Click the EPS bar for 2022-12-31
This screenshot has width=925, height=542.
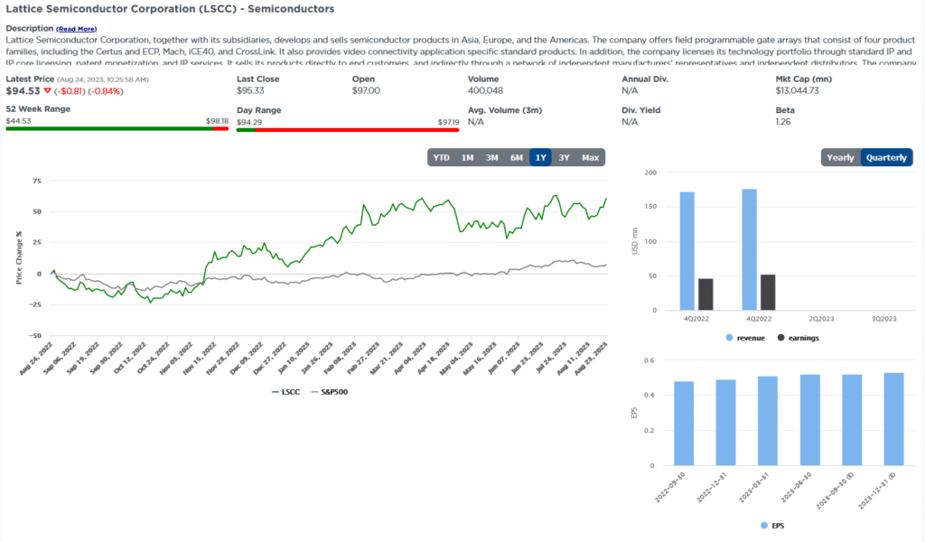(x=725, y=422)
